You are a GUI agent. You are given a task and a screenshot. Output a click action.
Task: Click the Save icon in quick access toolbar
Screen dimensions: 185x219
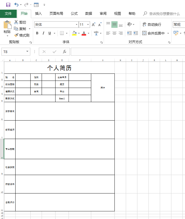click(8, 5)
